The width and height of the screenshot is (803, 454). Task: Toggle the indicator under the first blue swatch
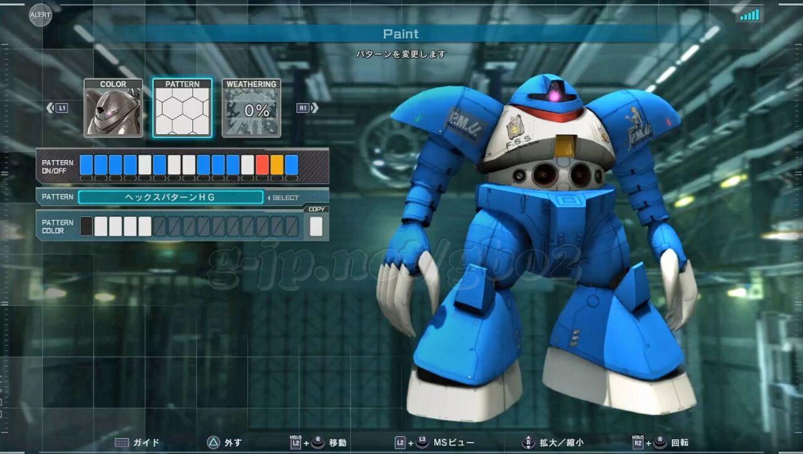point(86,178)
